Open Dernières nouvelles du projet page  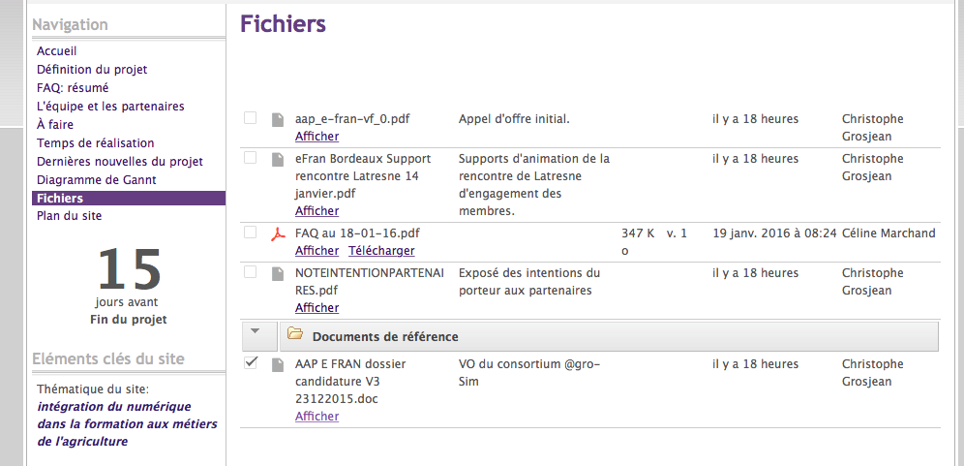[120, 161]
